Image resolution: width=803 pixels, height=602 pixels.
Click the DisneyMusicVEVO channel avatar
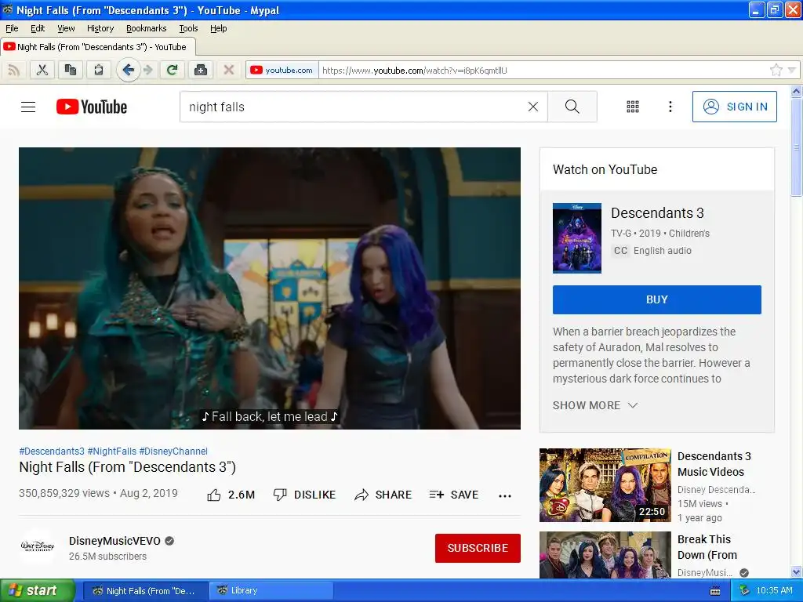click(x=37, y=546)
